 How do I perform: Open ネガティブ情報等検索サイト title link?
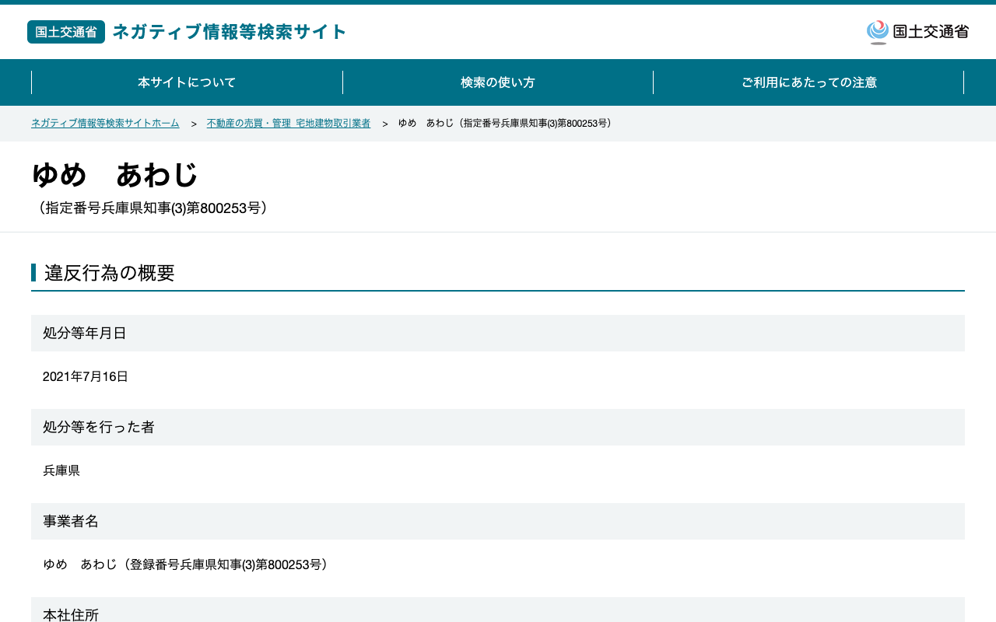tap(230, 32)
